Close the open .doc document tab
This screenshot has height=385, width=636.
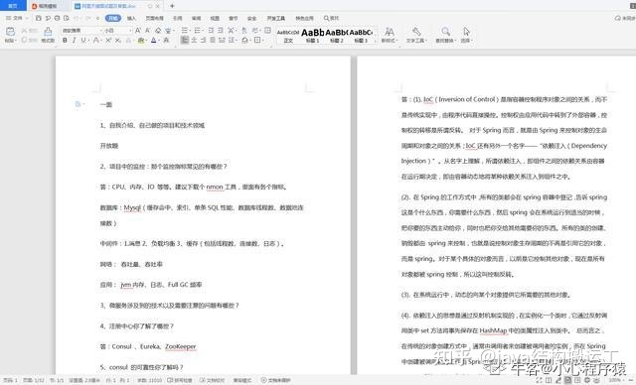click(x=157, y=6)
